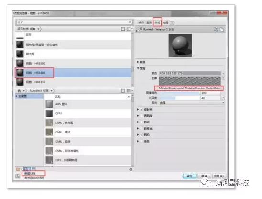Click the image fade value field 100
Screen dimensions: 262x199
point(210,93)
